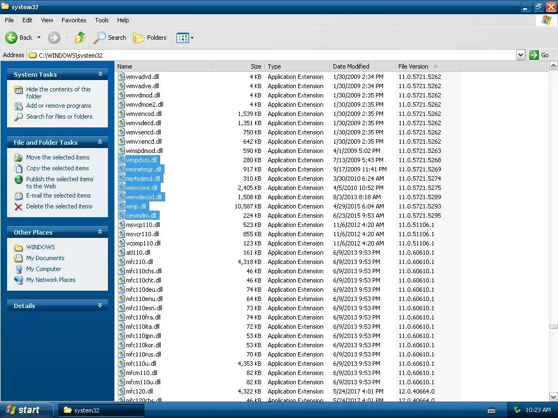Open the Edit menu
The width and height of the screenshot is (558, 418).
pos(27,20)
